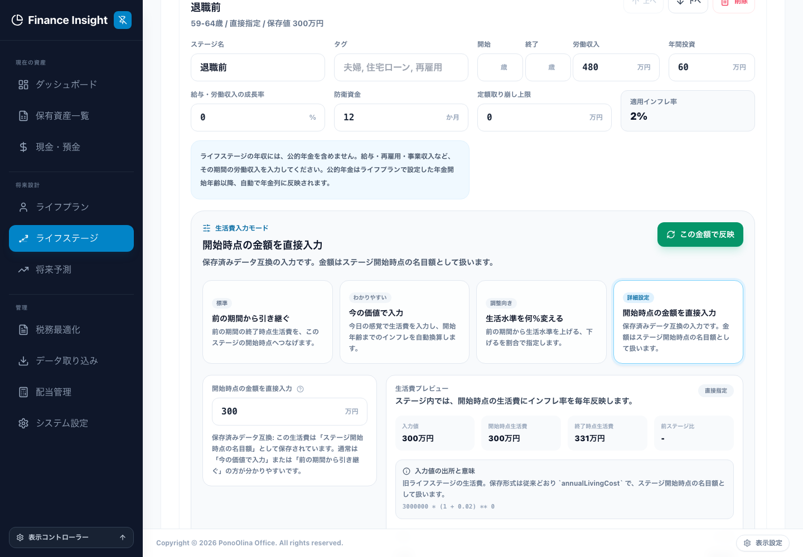
Task: Click the 定額取り崩し上限 field
Action: (544, 118)
